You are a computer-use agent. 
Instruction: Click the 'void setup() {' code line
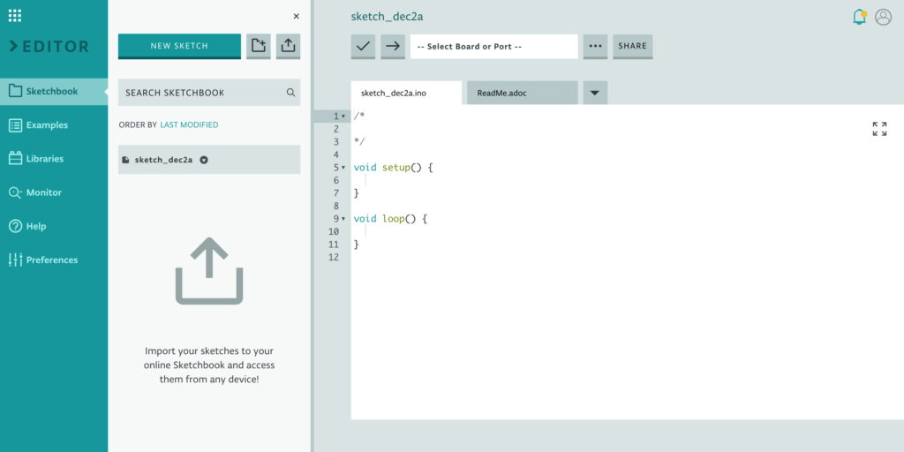[393, 168]
